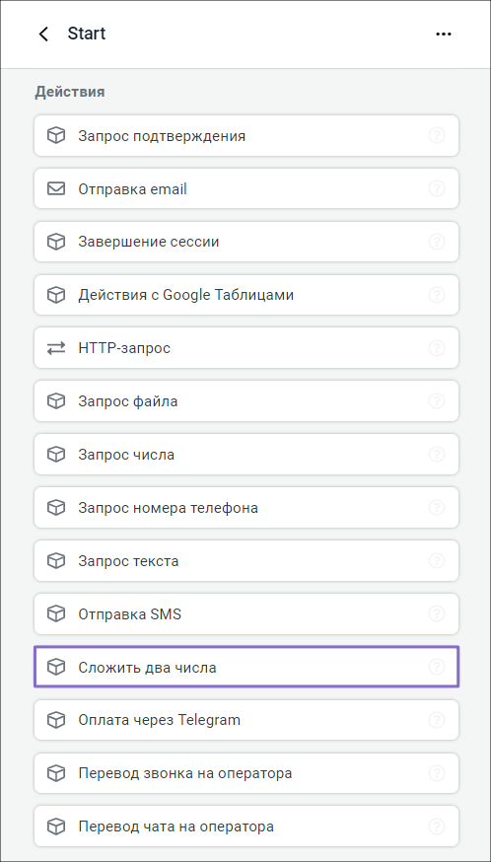Open help for Отправка email
The height and width of the screenshot is (862, 491).
coord(437,188)
